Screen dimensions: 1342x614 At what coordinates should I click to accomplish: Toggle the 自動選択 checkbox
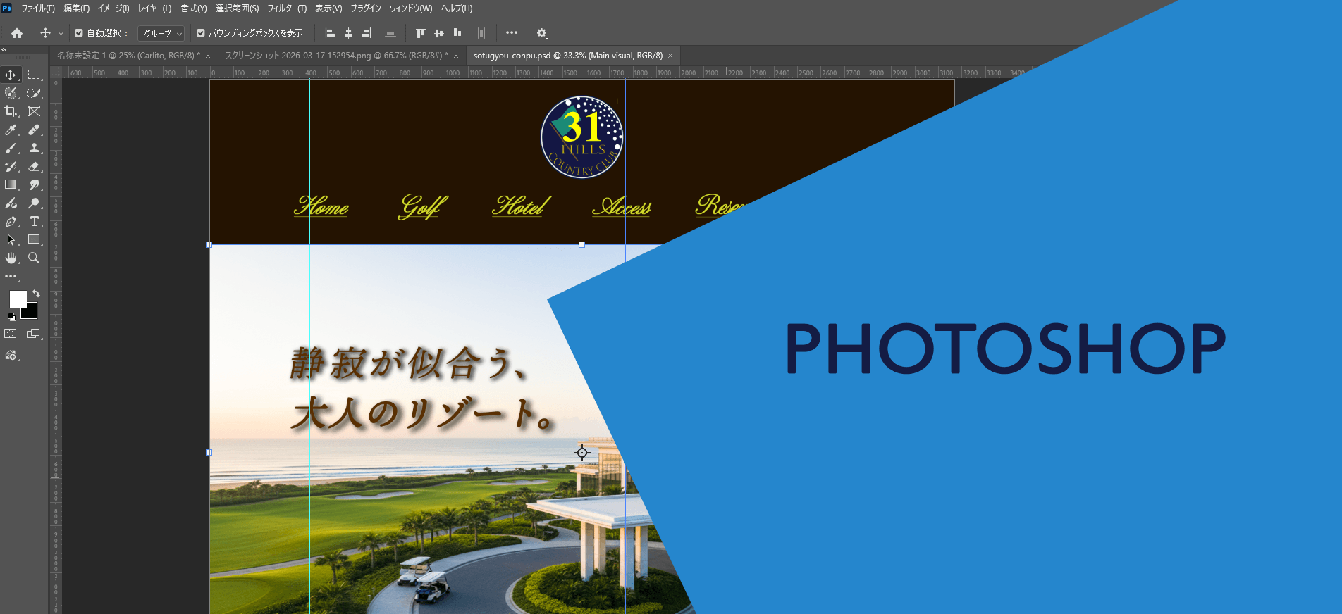pos(79,33)
